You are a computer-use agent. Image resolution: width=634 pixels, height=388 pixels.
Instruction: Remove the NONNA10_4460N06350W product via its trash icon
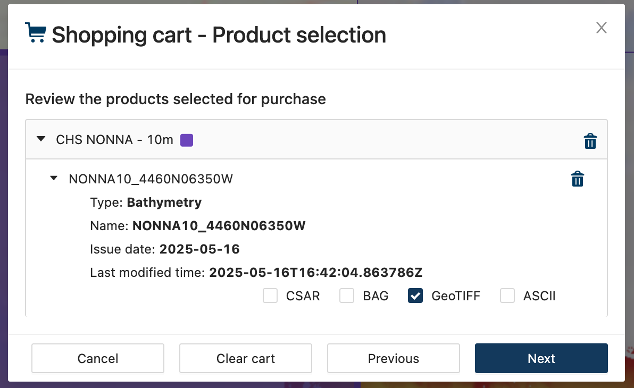pos(577,179)
